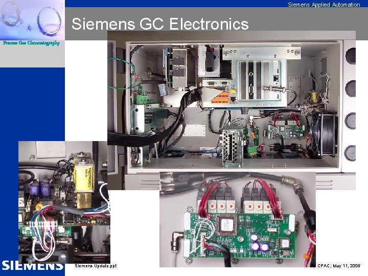Viewport: 368px width, 276px height.
Task: Click the "Siemens Update.ppt" footer text
Action: pyautogui.click(x=96, y=266)
